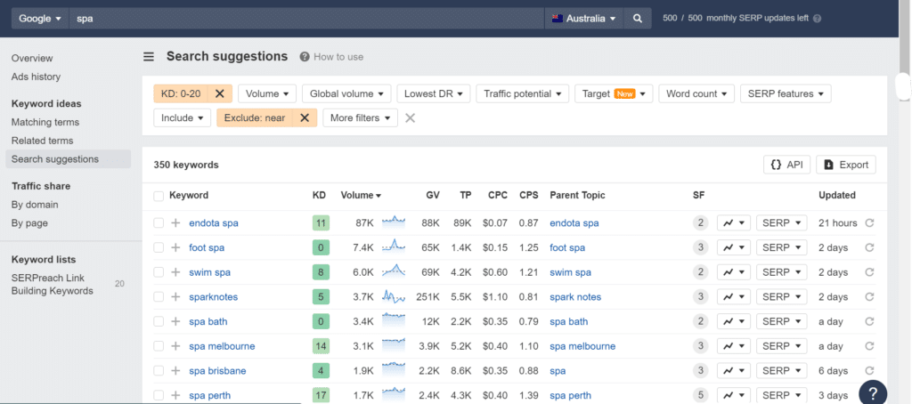The height and width of the screenshot is (404, 912).
Task: Add spa melbourne keyword with plus icon
Action: tap(175, 346)
